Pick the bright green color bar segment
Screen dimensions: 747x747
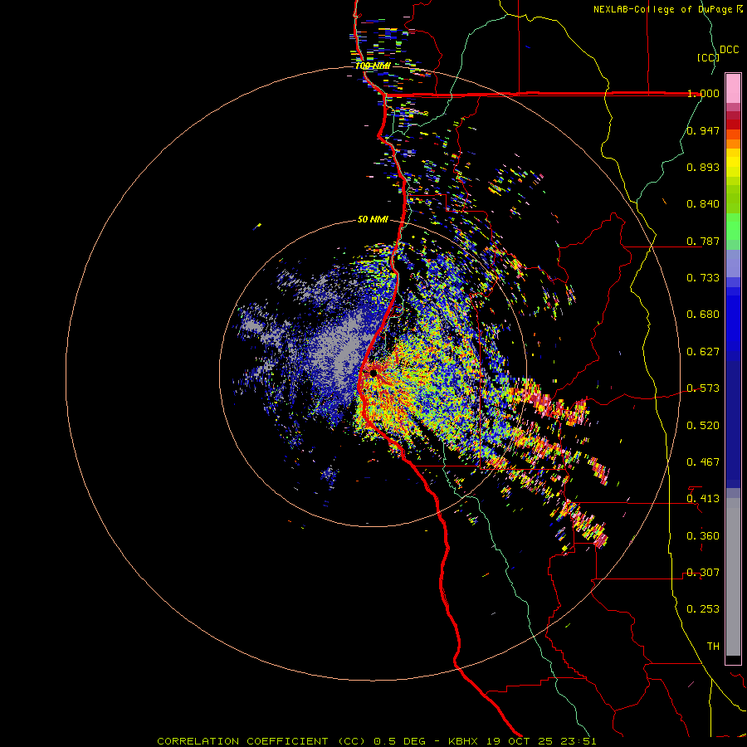pyautogui.click(x=733, y=227)
